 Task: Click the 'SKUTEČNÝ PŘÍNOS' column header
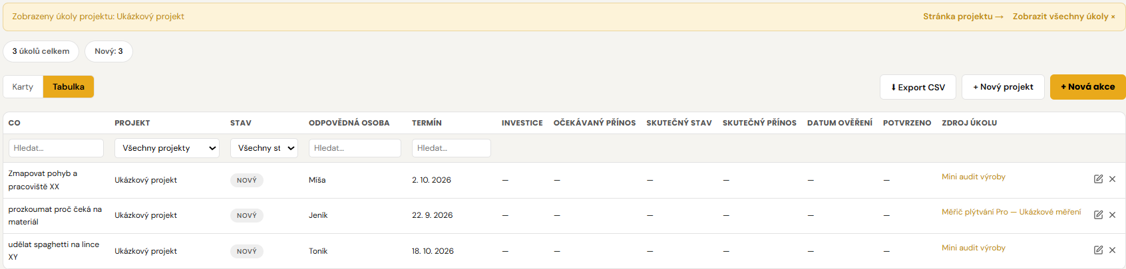760,123
